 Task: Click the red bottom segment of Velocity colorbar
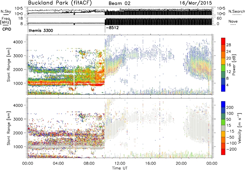(x=223, y=152)
